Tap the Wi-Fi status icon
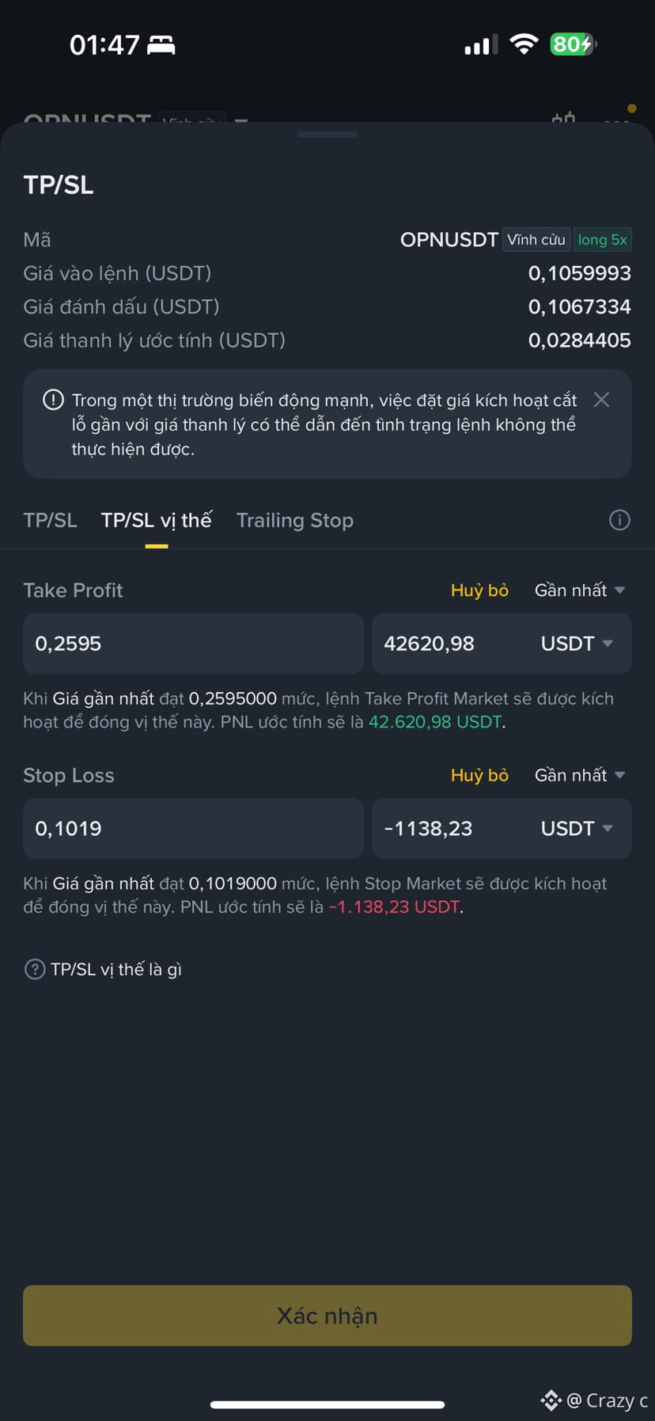The image size is (655, 1421). click(x=523, y=44)
